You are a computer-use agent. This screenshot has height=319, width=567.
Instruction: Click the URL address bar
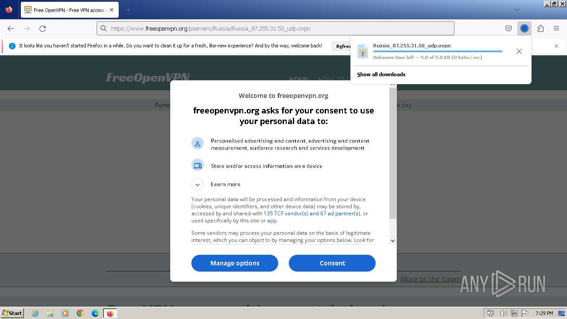(x=276, y=28)
